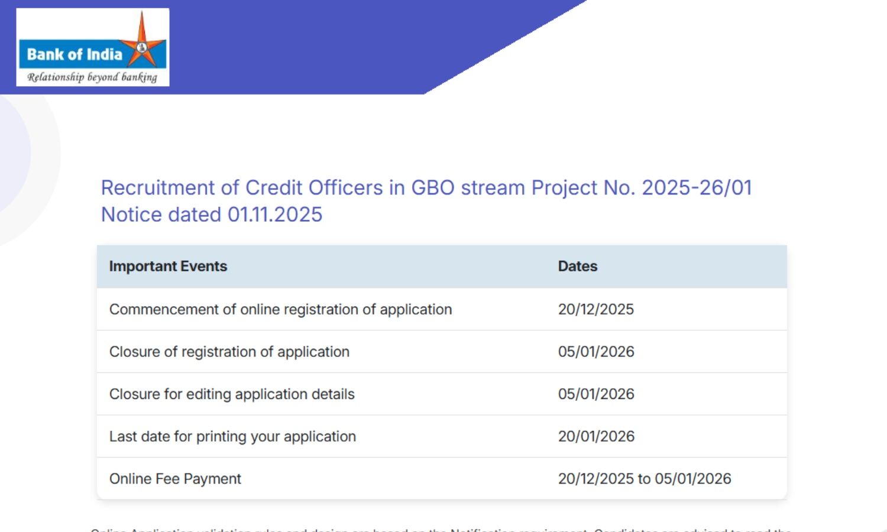Click the paragraph text below the dates table
The width and height of the screenshot is (887, 532).
click(441, 528)
